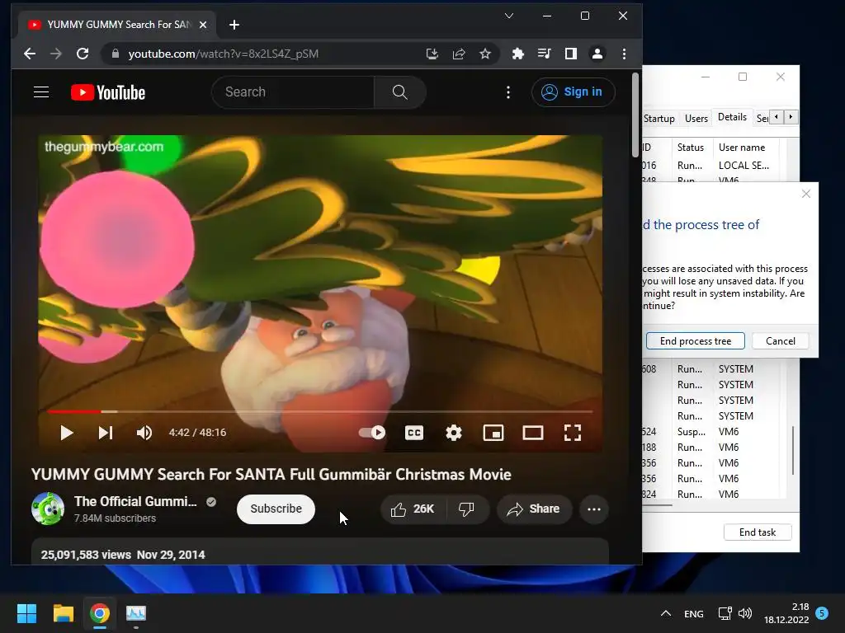Image resolution: width=845 pixels, height=633 pixels.
Task: Share the video
Action: (534, 509)
